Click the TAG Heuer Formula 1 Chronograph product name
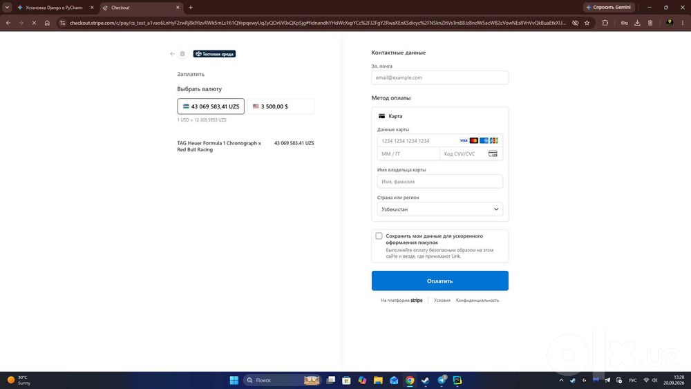Viewport: 691px width, 389px height. click(219, 146)
